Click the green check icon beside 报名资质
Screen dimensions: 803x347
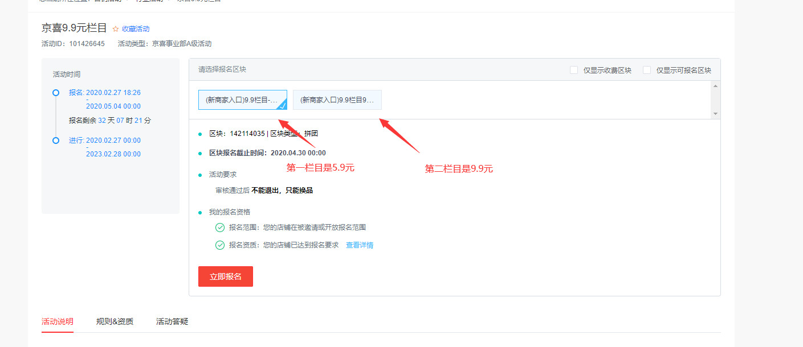[220, 245]
